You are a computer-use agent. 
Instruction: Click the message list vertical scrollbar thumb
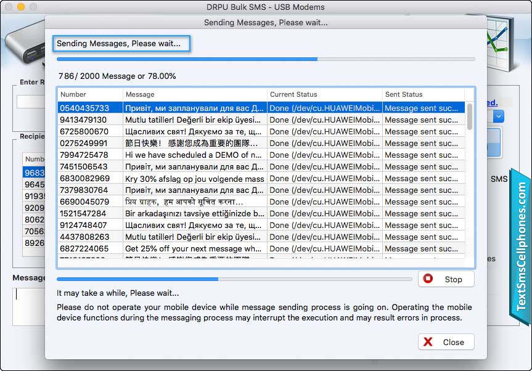pos(470,116)
